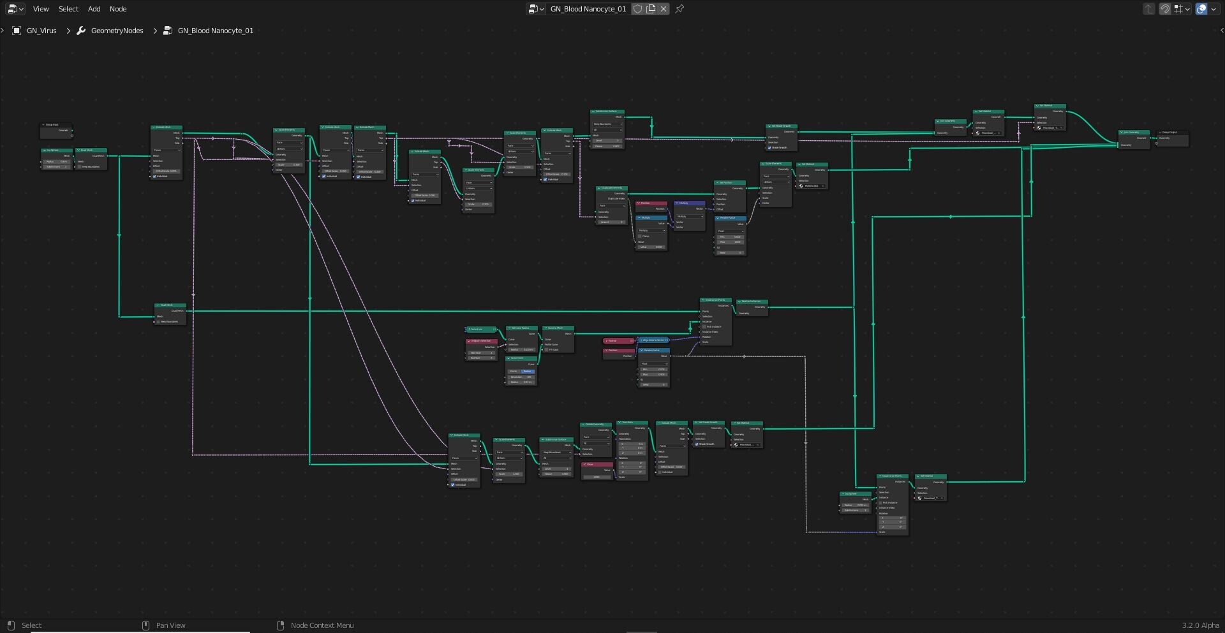Click the overlays toggle icon at top-right

1202,8
